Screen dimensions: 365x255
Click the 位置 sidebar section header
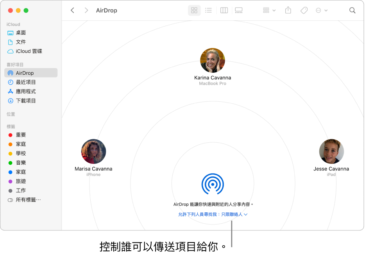(x=11, y=114)
